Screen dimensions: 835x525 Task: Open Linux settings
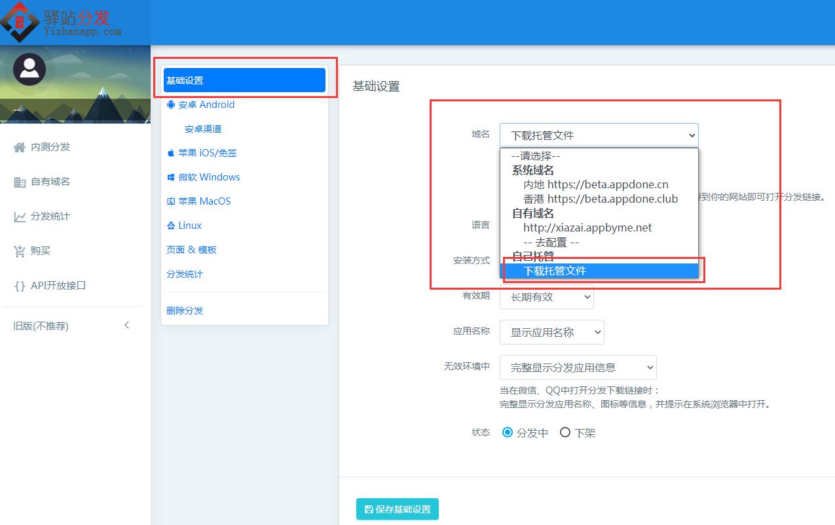[x=190, y=226]
